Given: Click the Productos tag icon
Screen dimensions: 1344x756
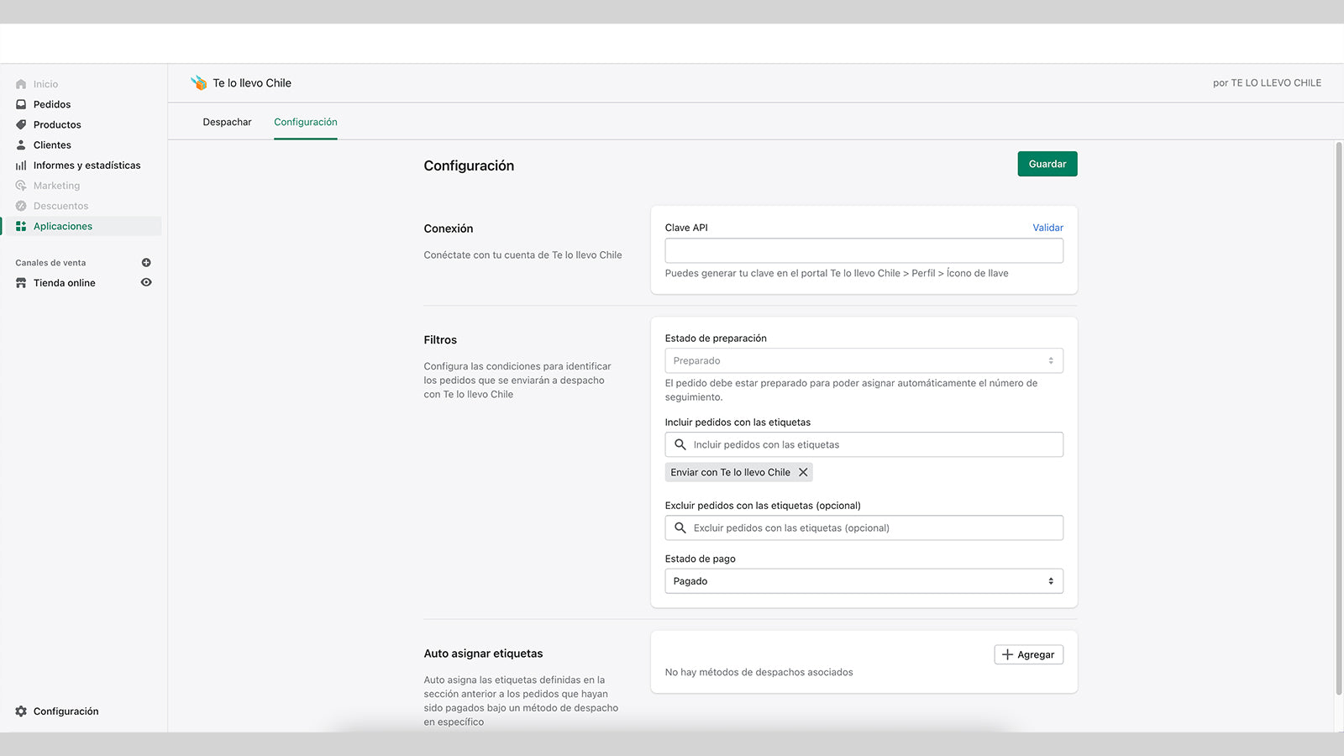Looking at the screenshot, I should pos(21,124).
